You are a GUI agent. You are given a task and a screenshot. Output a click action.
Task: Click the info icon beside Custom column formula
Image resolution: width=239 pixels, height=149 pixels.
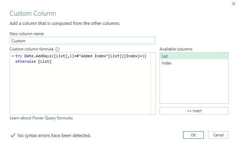click(57, 49)
